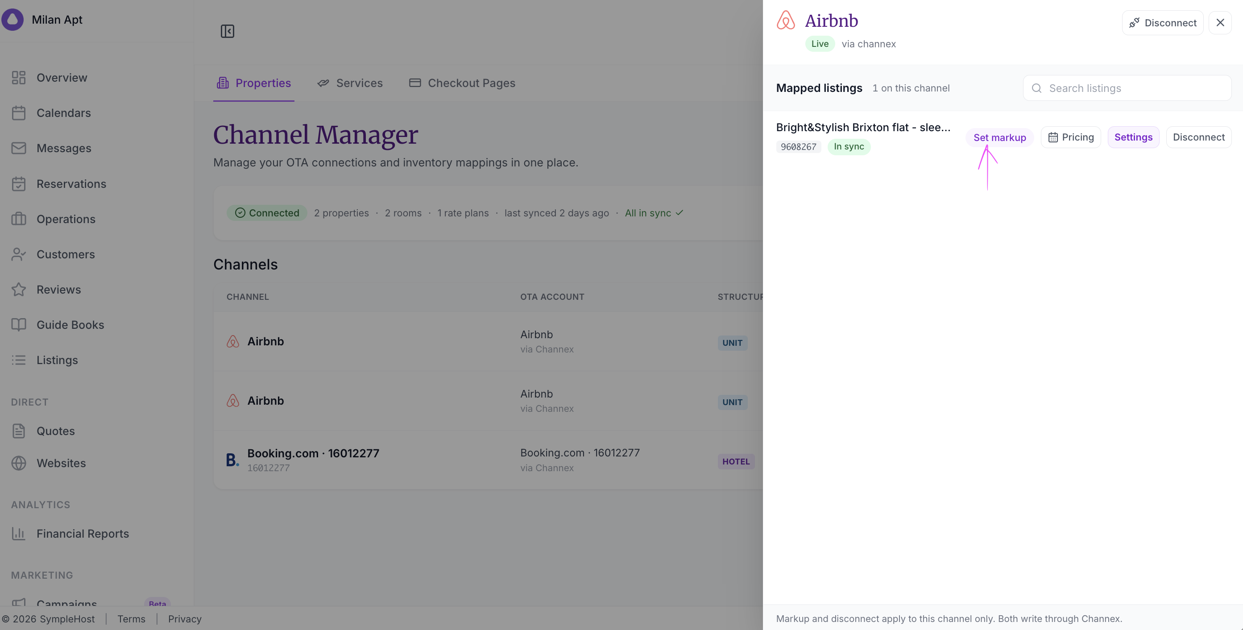Screen dimensions: 1243x630
Task: Click the Terms footer link
Action: coord(131,619)
